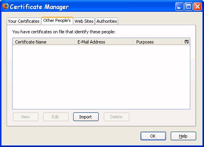Screen dimensions: 204x147
Task: Switch to the Your Certificates tab
Action: pos(24,21)
